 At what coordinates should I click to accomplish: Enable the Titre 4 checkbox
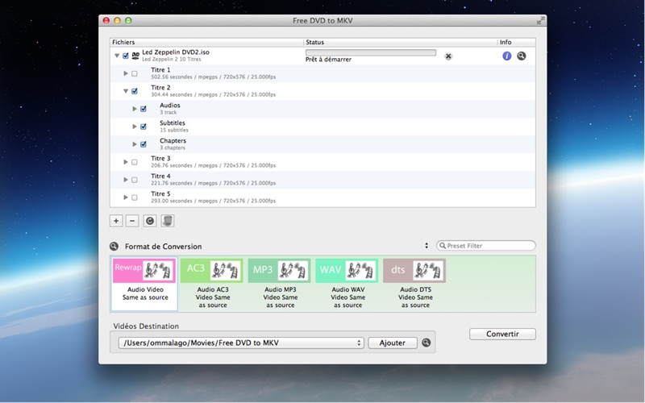coord(135,180)
